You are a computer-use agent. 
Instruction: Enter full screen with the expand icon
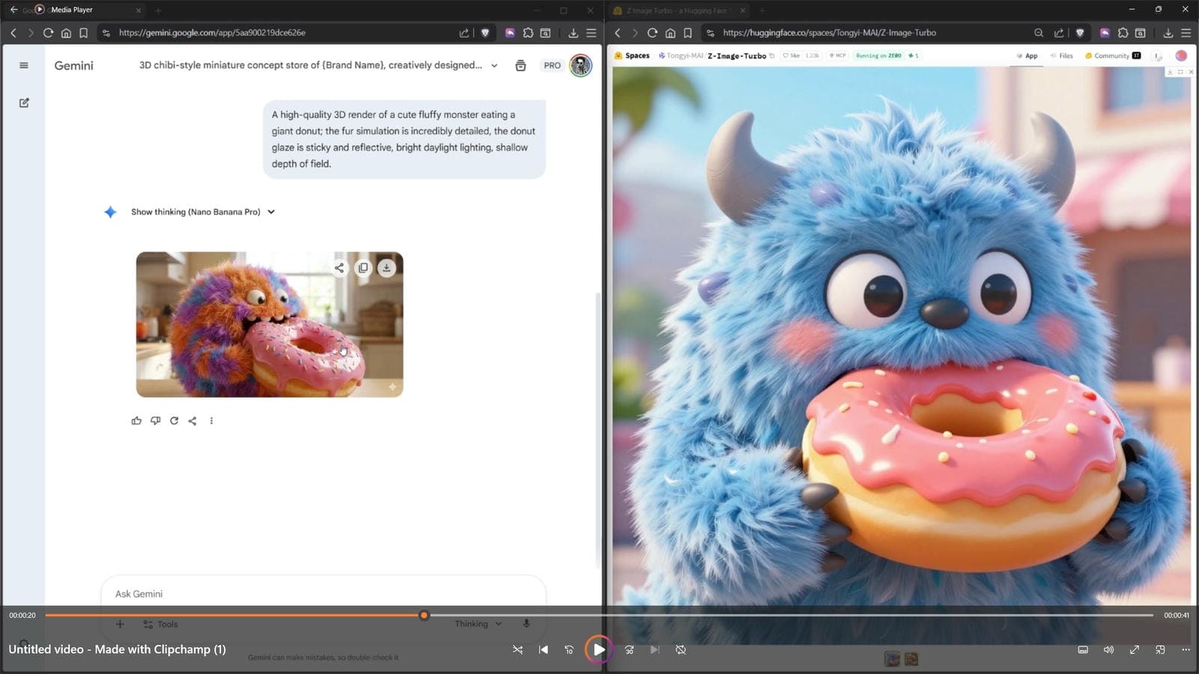(1135, 649)
